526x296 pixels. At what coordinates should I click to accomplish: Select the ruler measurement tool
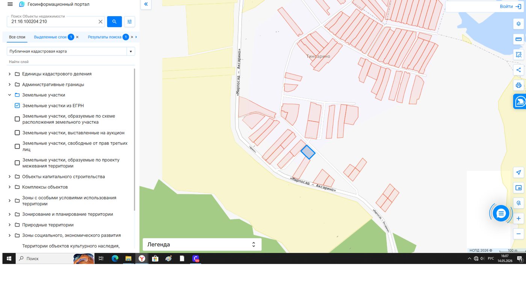[x=518, y=39]
